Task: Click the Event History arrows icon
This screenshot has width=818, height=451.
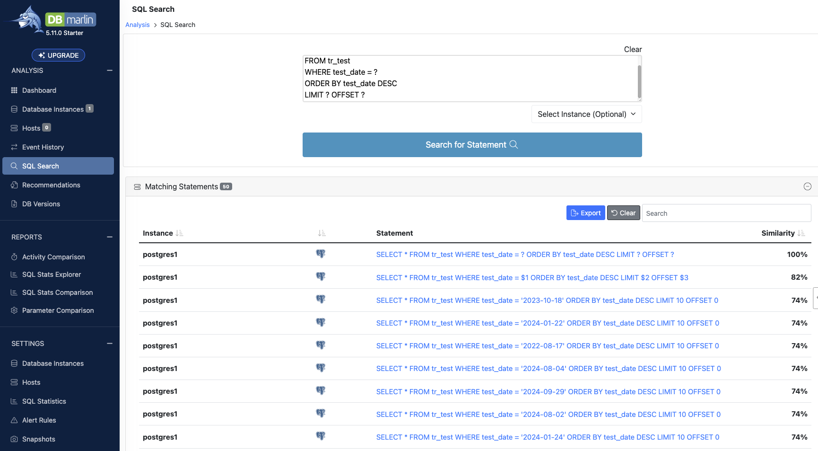Action: tap(14, 147)
